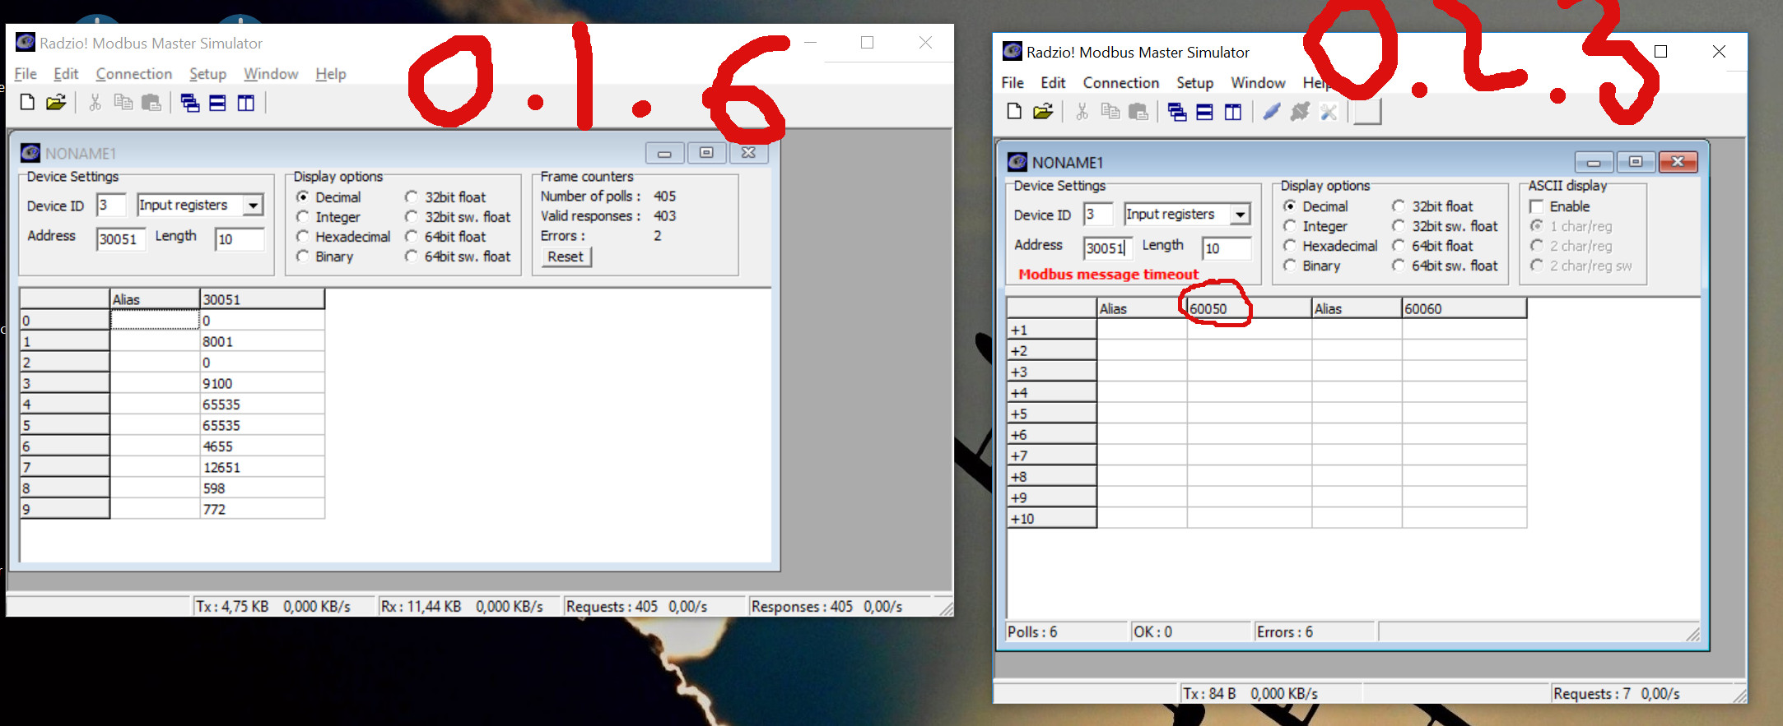Restore NONAME1 child window in left window
The width and height of the screenshot is (1783, 726).
coord(706,153)
